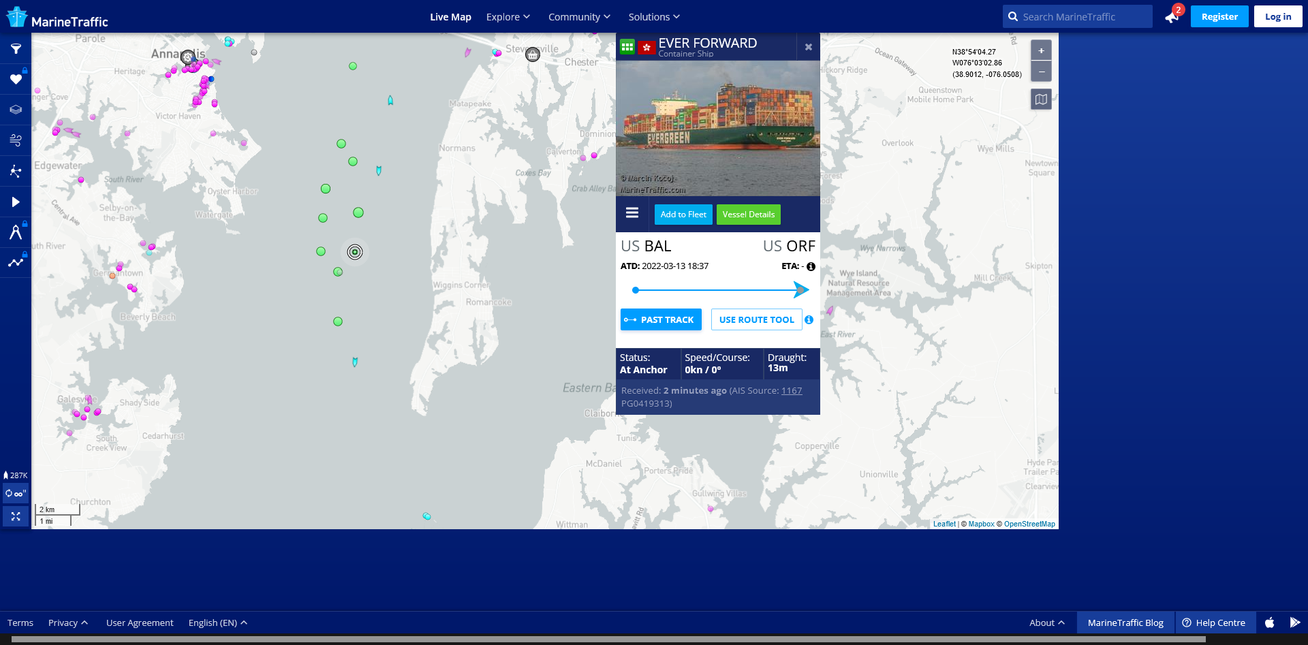Screen dimensions: 1308x645
Task: Open the map type selector icon
Action: click(1041, 99)
